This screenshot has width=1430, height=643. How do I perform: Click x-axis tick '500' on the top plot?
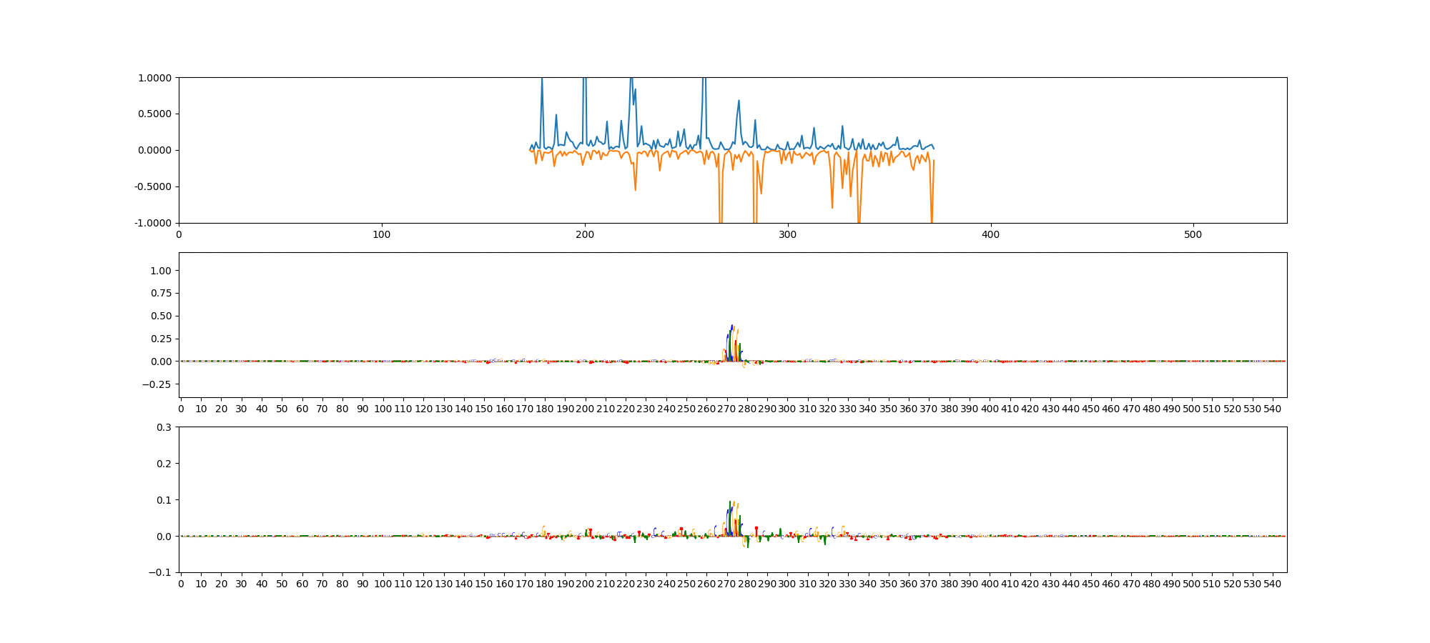(x=1193, y=234)
